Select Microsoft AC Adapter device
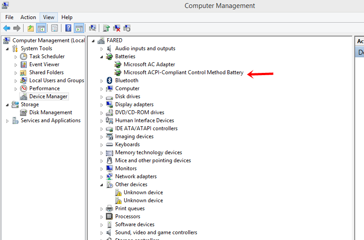The height and width of the screenshot is (240, 364). [149, 64]
